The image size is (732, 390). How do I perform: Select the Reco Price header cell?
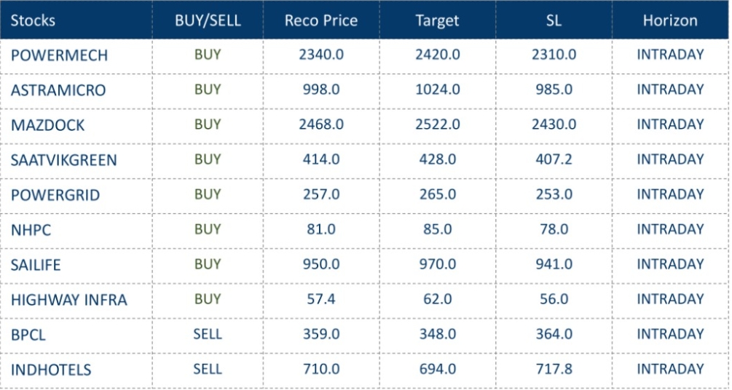(x=320, y=20)
